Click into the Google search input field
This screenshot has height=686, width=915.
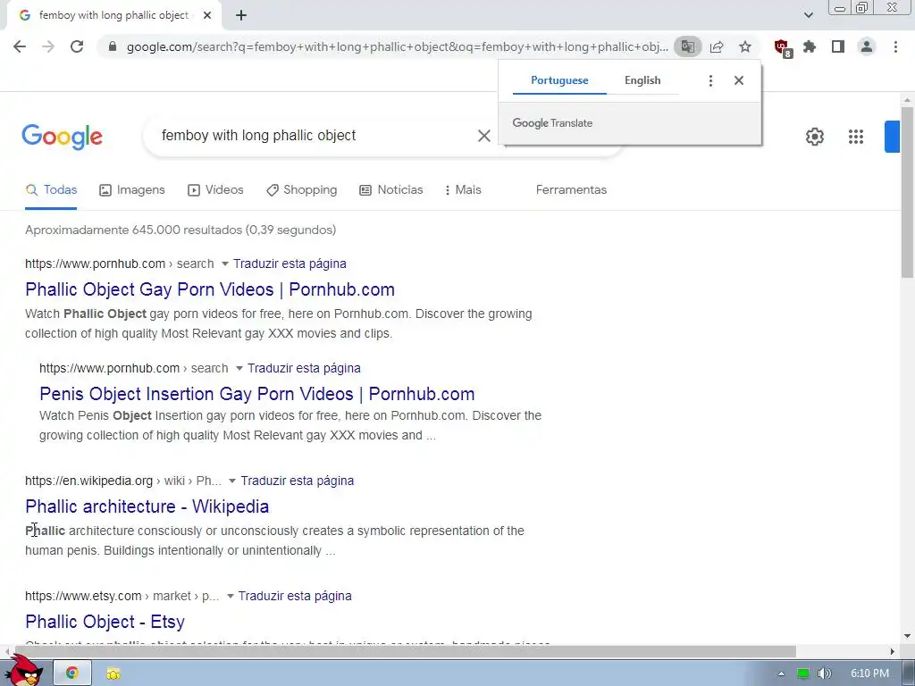(x=315, y=136)
